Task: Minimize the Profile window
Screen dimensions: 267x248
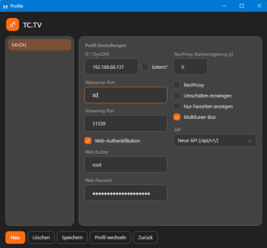Action: coord(224,6)
